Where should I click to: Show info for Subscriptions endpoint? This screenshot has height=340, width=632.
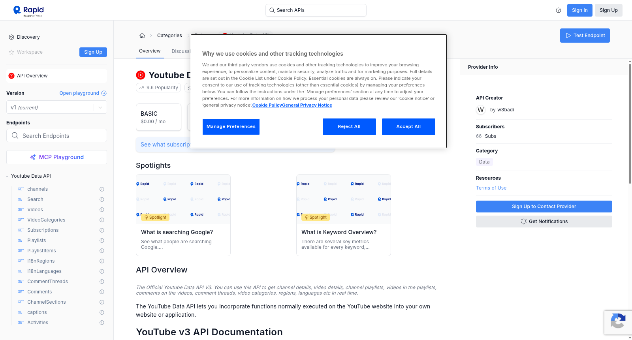(102, 230)
